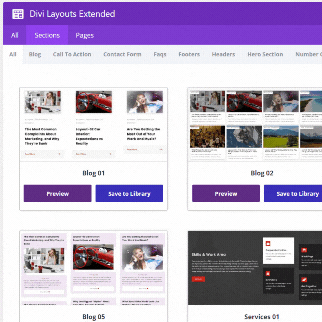Click the Number category filter
Viewport: 322px width, 322px height.
[308, 54]
